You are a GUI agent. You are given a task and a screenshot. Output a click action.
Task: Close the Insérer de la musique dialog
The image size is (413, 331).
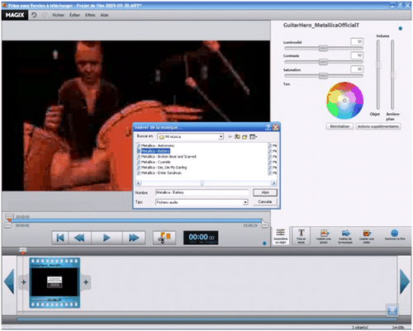(275, 127)
